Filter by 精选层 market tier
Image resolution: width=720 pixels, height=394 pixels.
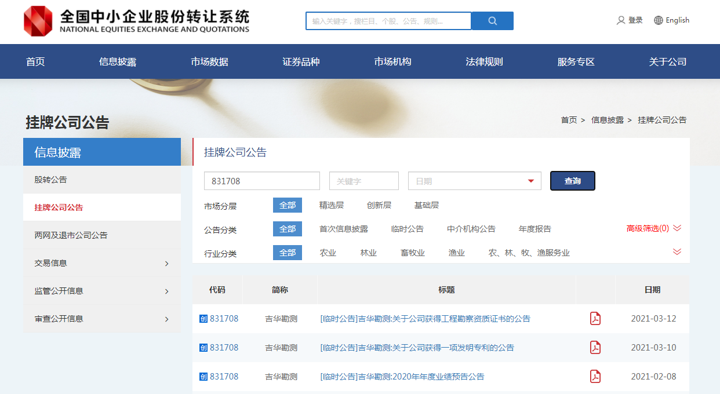click(x=332, y=205)
